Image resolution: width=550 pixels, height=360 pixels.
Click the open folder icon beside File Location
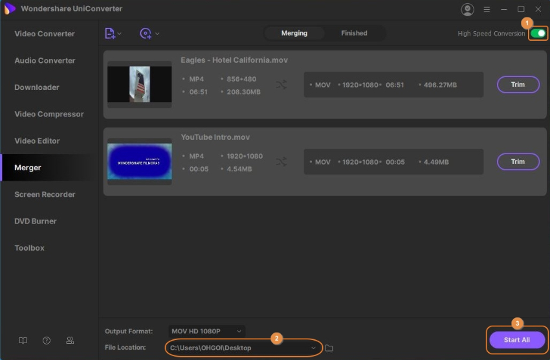pos(329,348)
